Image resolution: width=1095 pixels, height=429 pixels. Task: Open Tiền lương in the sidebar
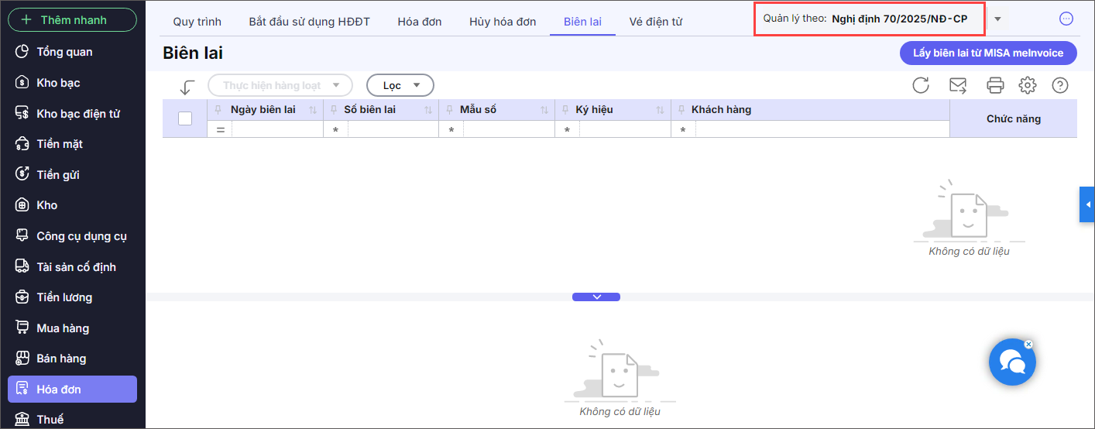coord(64,297)
